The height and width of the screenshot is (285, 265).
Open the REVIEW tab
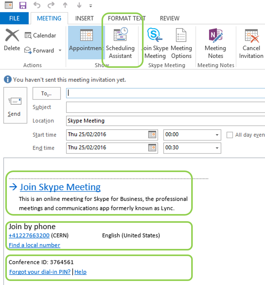[x=169, y=18]
